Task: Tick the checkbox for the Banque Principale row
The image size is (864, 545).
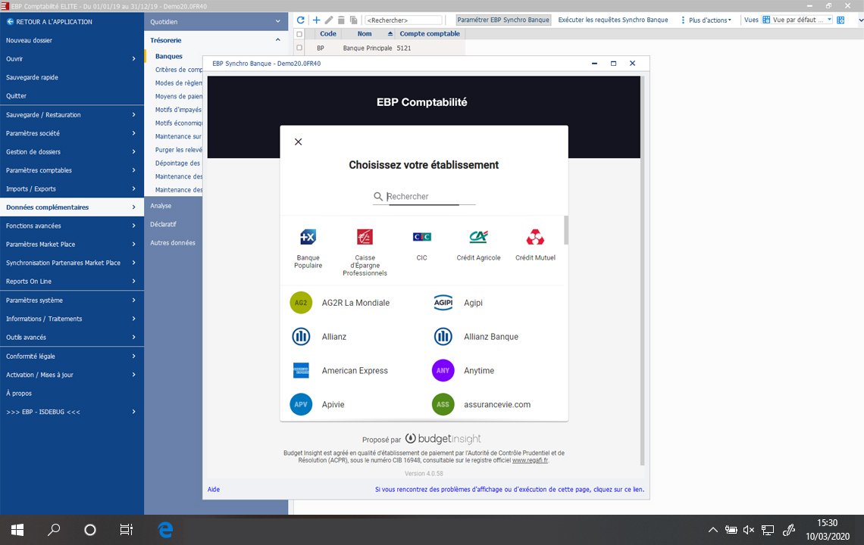Action: click(299, 48)
